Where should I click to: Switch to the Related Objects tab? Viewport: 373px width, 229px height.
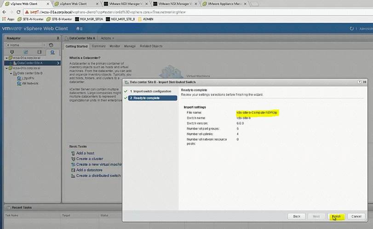pos(151,46)
